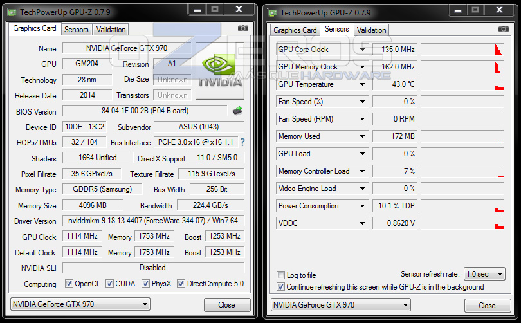
Task: Switch to Validation tab in right window
Action: (372, 30)
